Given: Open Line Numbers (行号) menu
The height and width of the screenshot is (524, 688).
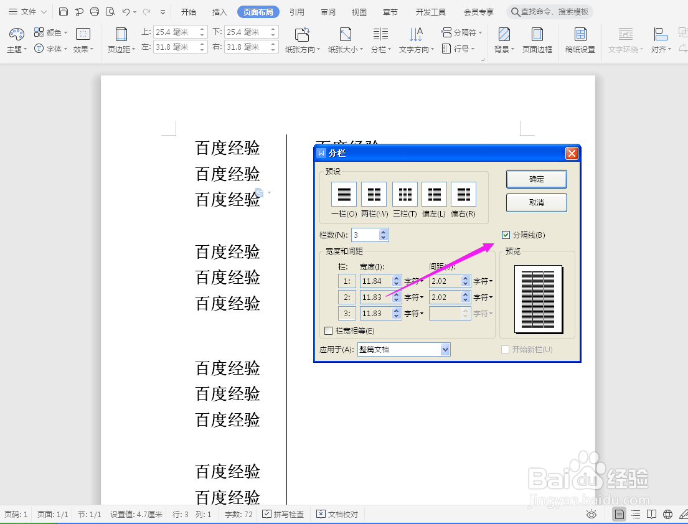Looking at the screenshot, I should (x=458, y=49).
